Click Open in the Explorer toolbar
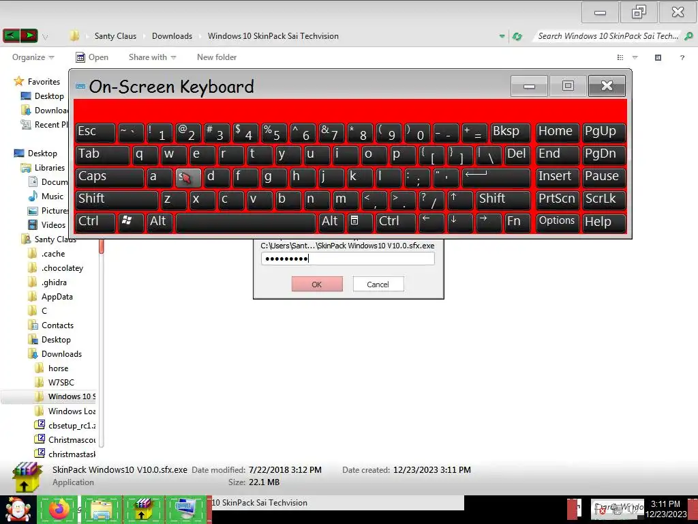Viewport: 698px width, 524px height. point(92,57)
